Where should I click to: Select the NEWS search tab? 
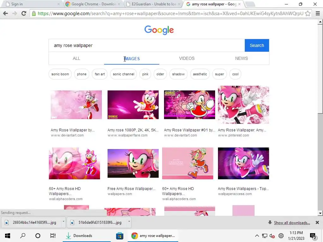pyautogui.click(x=241, y=58)
